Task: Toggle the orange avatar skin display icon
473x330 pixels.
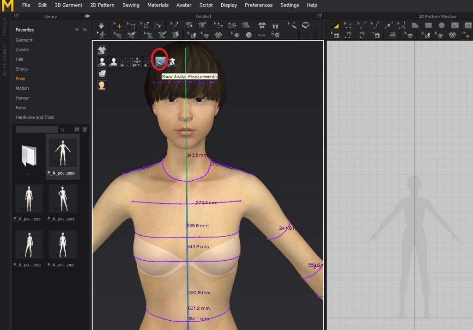Action: 102,86
